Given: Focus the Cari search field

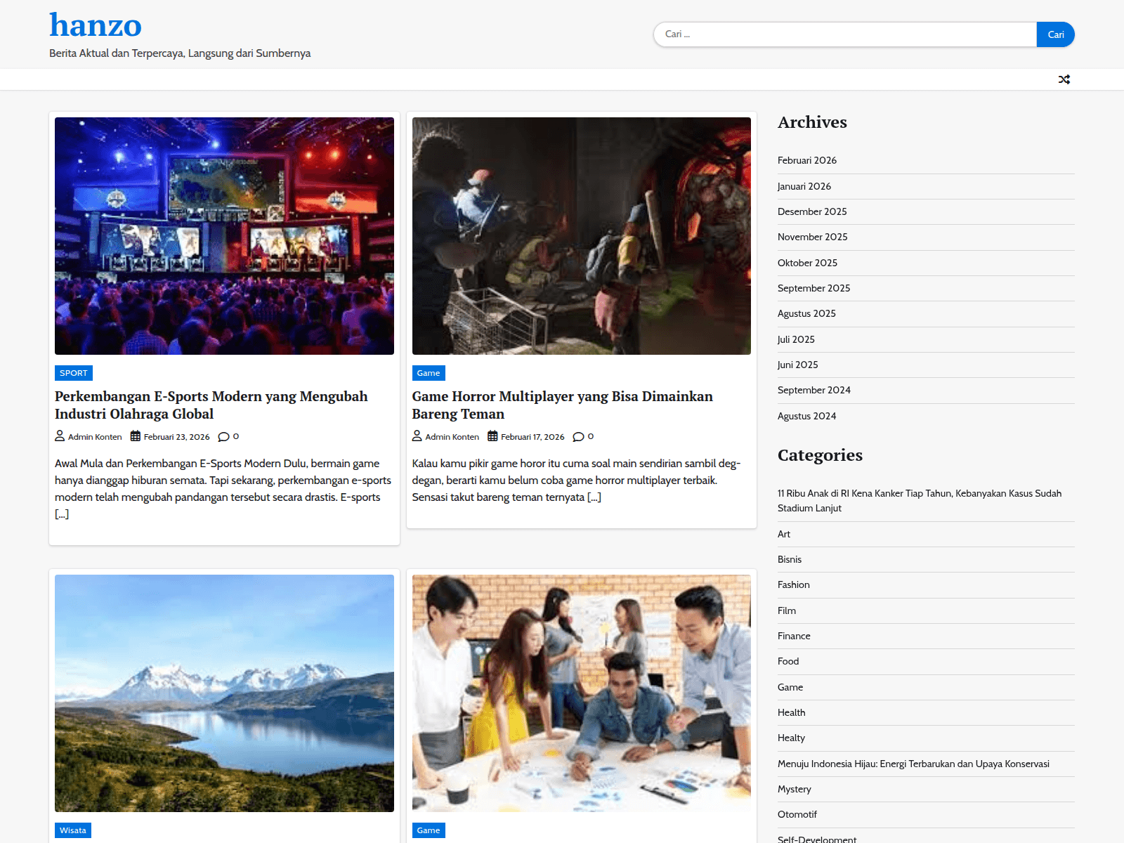Looking at the screenshot, I should (845, 34).
